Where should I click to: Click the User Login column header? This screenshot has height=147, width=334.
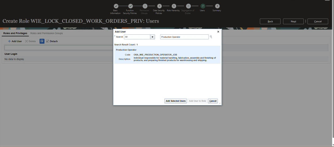(11, 54)
